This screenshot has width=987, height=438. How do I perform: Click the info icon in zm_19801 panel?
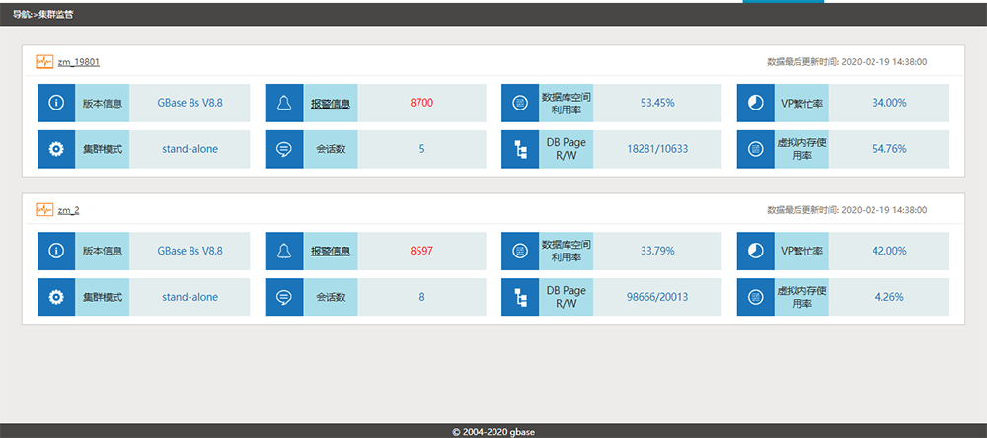point(56,103)
